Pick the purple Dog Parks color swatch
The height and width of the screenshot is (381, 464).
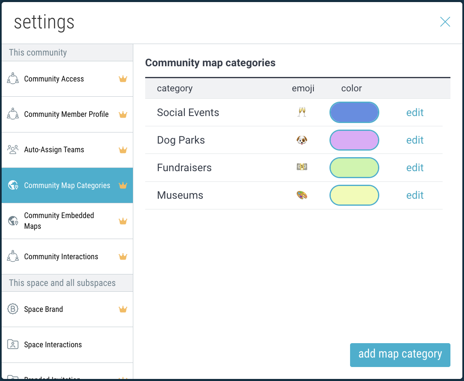click(x=354, y=140)
